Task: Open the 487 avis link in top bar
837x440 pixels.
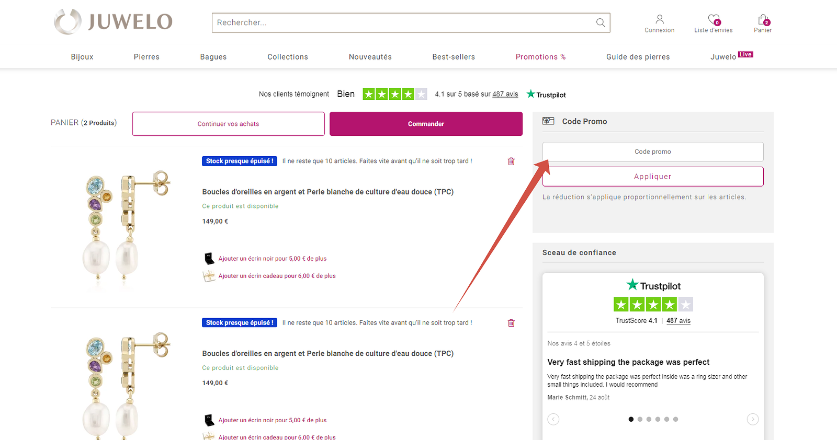Action: [505, 94]
